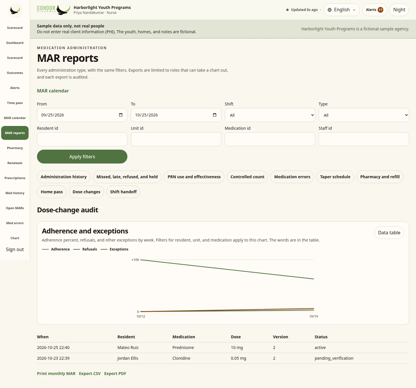Click the 2026-10-25 22:40 timestamp cell
416x388 pixels.
[53, 348]
